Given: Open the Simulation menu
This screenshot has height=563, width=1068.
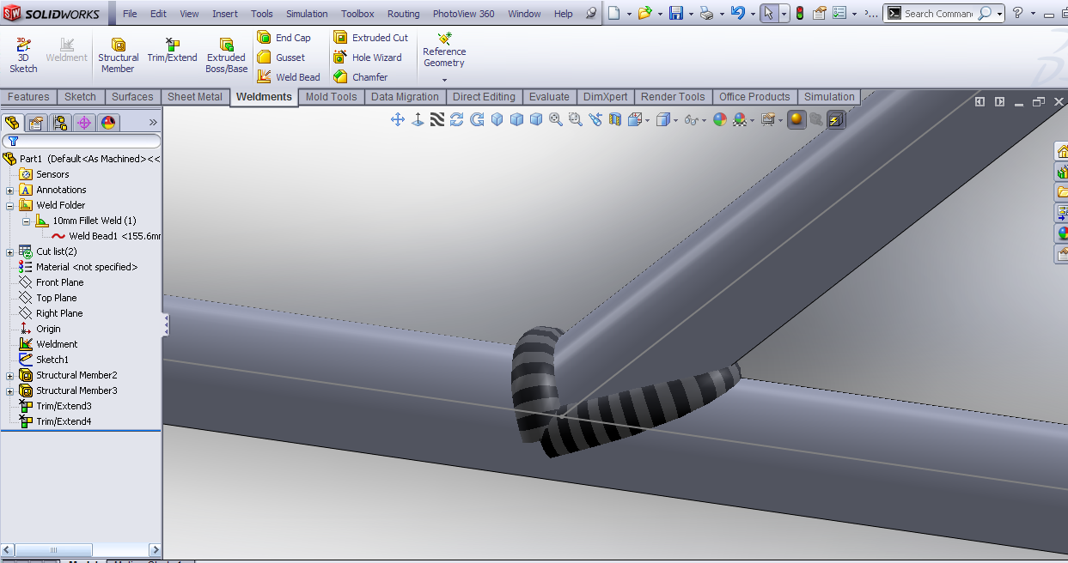Looking at the screenshot, I should (307, 14).
